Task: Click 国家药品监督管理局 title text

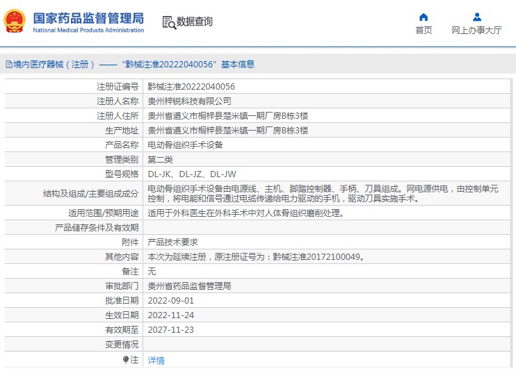Action: (88, 19)
